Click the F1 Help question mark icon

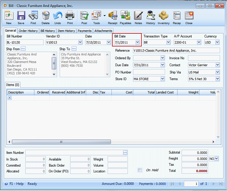click(x=6, y=184)
